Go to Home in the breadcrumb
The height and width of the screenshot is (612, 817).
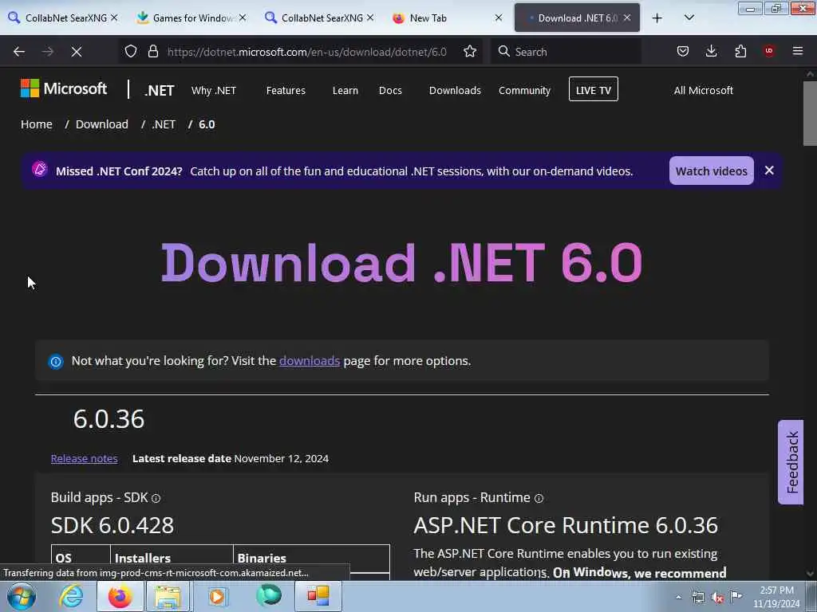(x=37, y=124)
